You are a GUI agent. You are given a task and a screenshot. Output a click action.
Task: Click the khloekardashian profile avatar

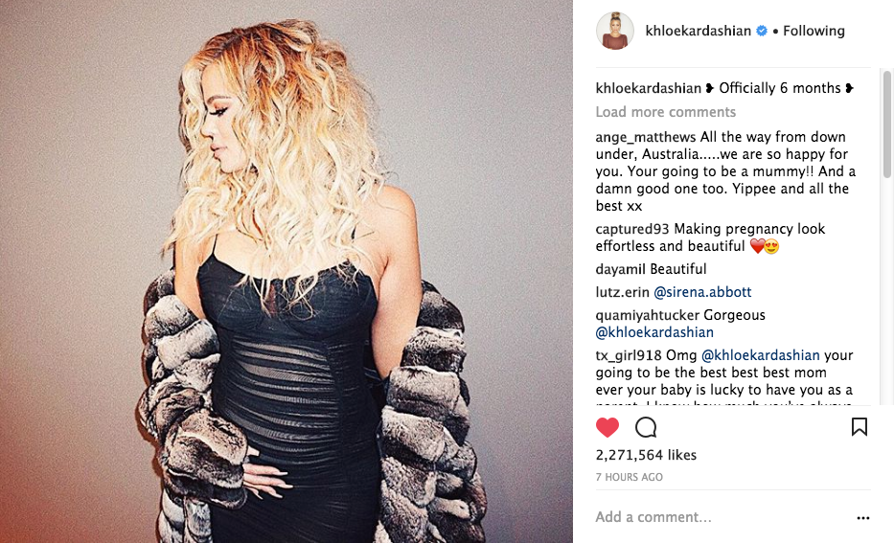click(614, 31)
